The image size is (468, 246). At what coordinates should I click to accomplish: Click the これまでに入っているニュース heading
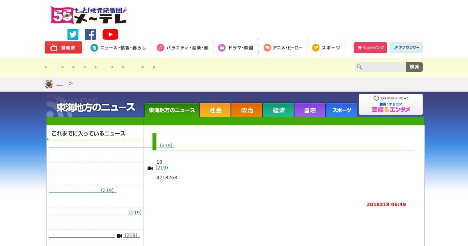[89, 134]
